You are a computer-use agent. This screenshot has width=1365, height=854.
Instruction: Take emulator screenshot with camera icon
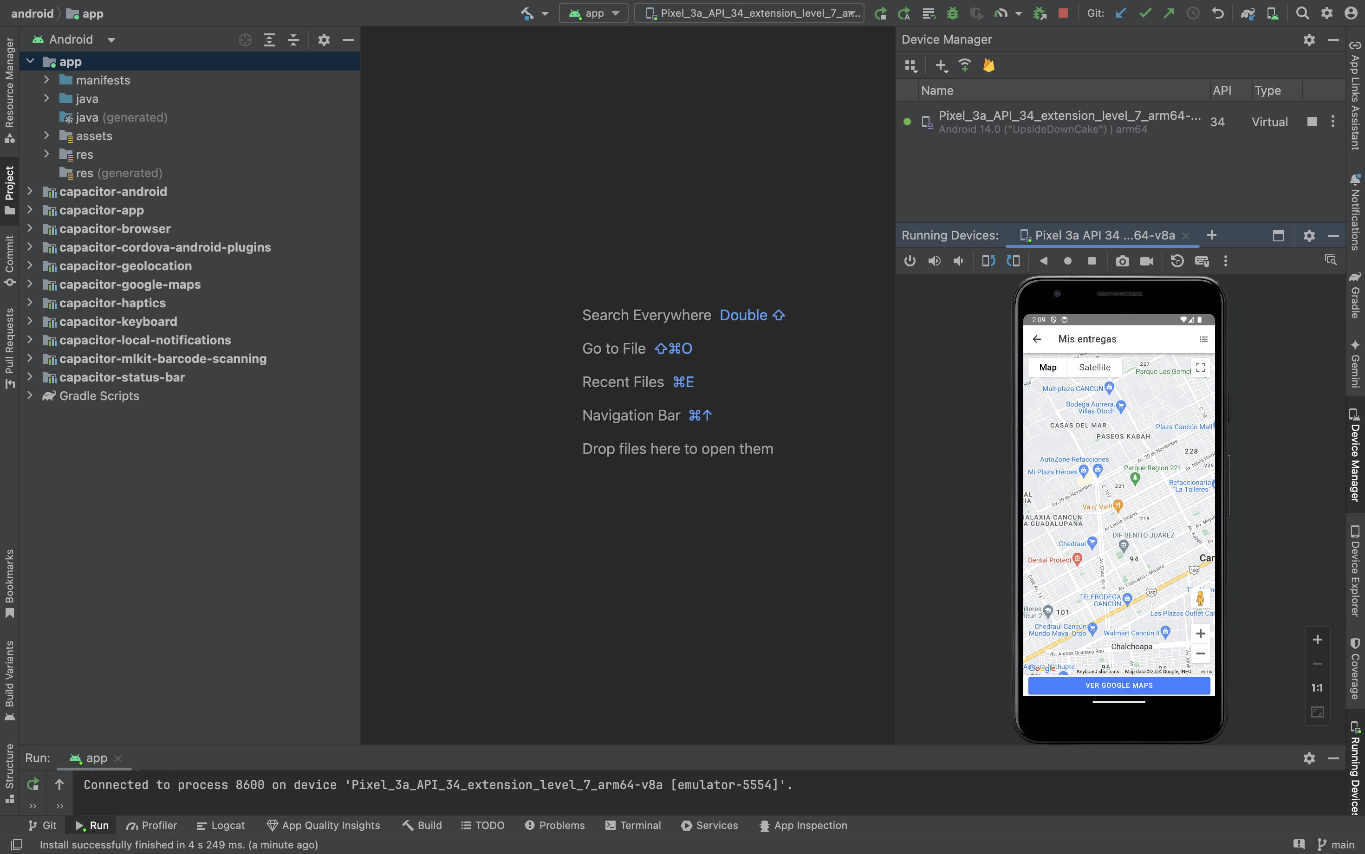1122,261
